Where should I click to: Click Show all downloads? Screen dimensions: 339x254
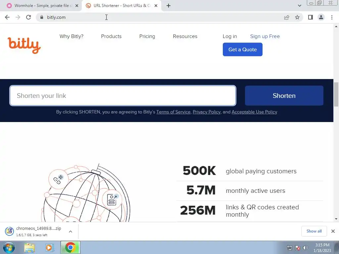[314, 231]
